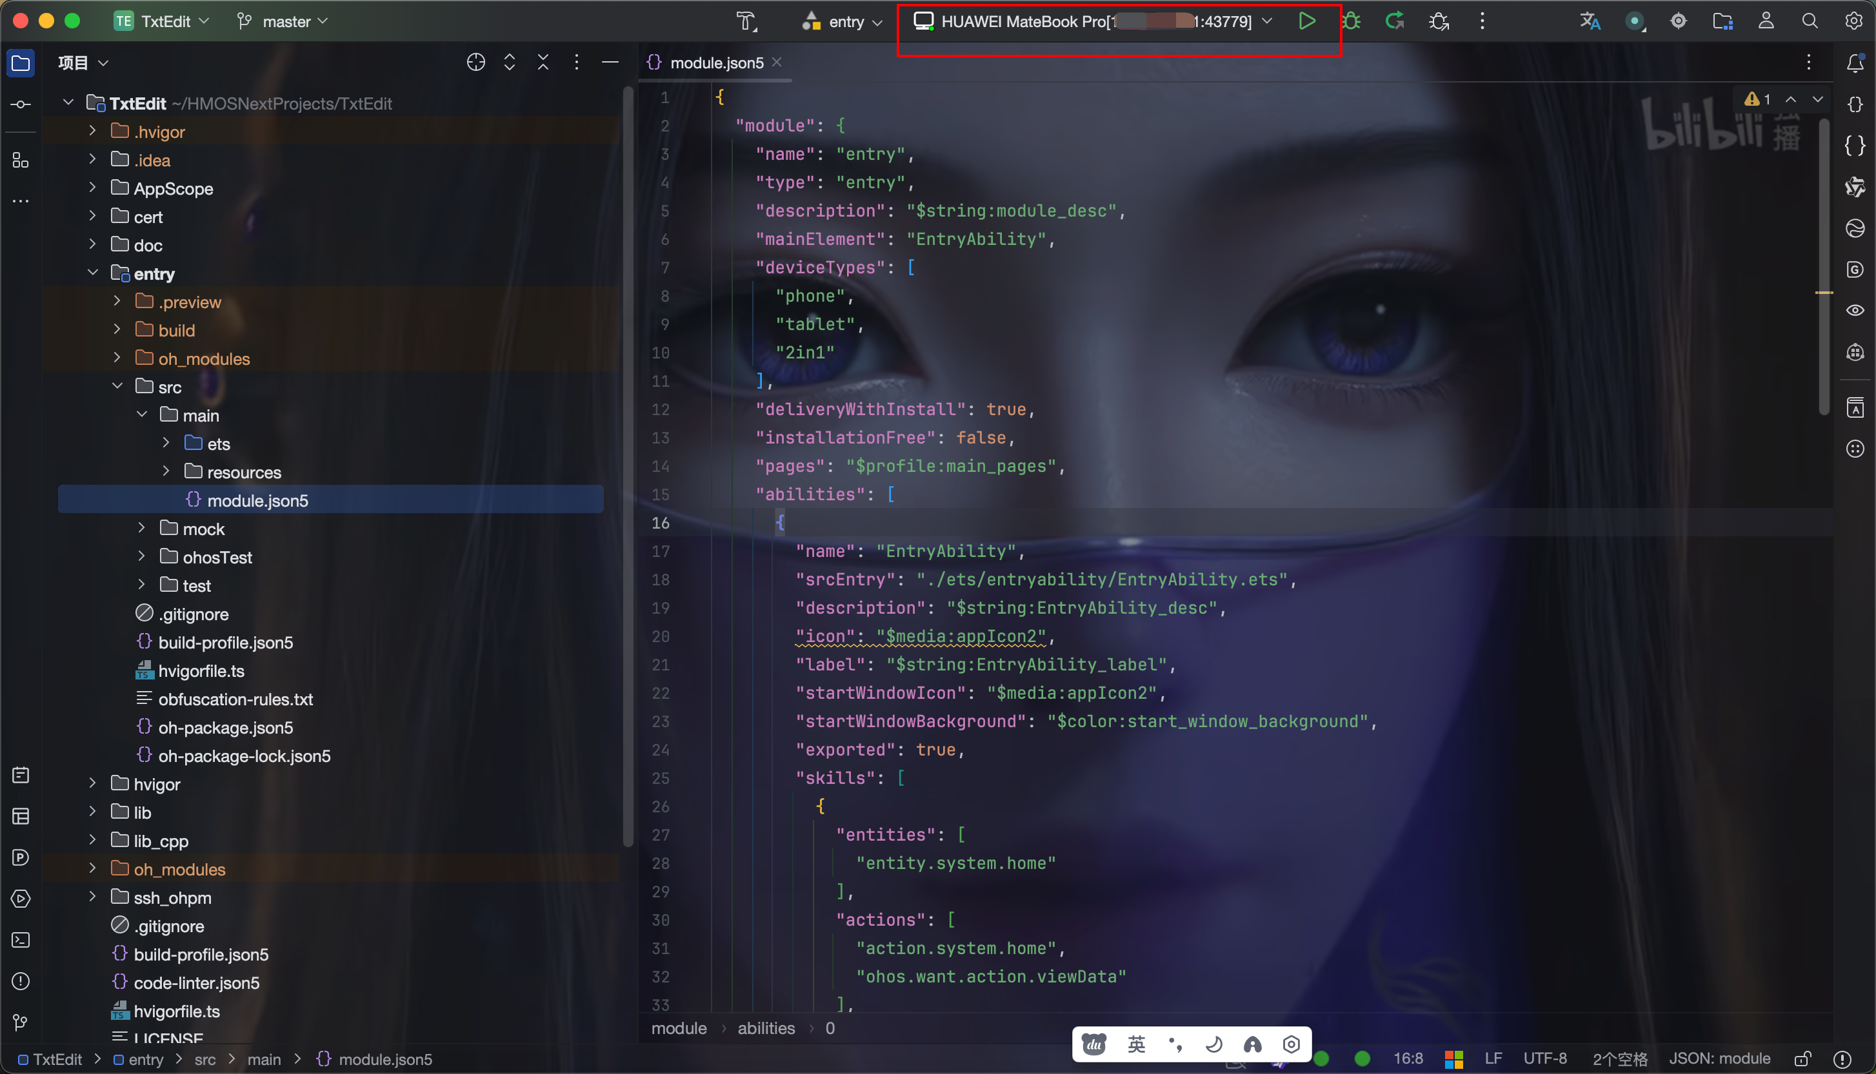Open the Terminal tool window
Screen dimensions: 1876x1074
(21, 940)
